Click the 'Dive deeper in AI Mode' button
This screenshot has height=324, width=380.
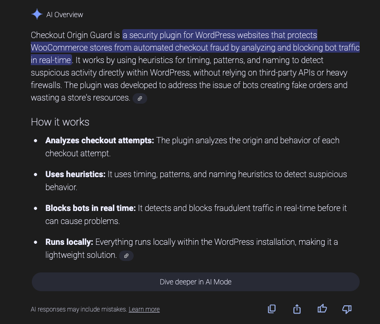coord(196,282)
